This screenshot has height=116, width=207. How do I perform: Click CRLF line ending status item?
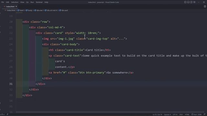click(x=181, y=115)
